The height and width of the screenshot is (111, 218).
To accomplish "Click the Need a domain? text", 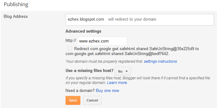I will tap(80, 91).
